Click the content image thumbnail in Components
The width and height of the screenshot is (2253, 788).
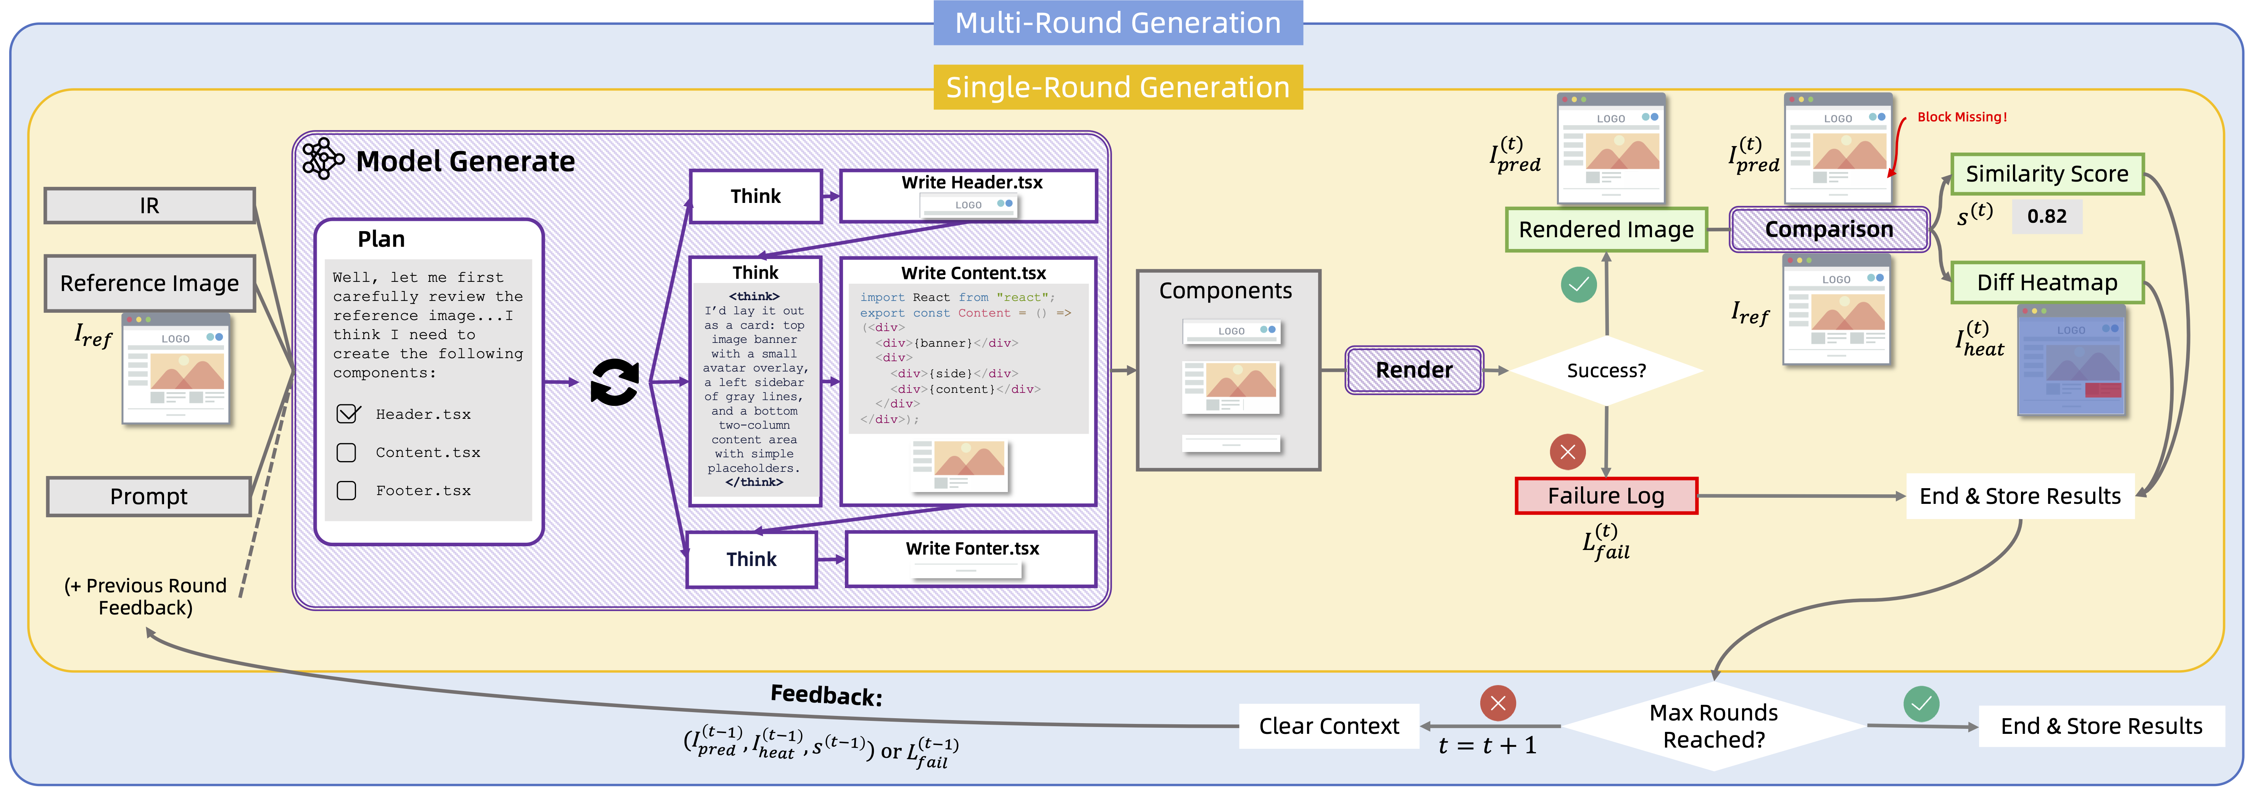click(1231, 387)
